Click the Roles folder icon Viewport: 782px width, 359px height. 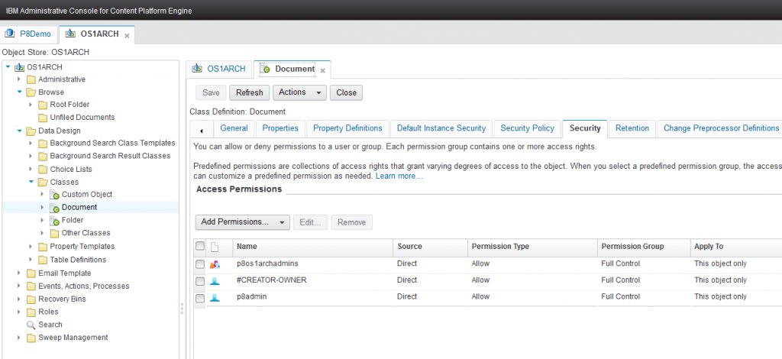tap(31, 312)
